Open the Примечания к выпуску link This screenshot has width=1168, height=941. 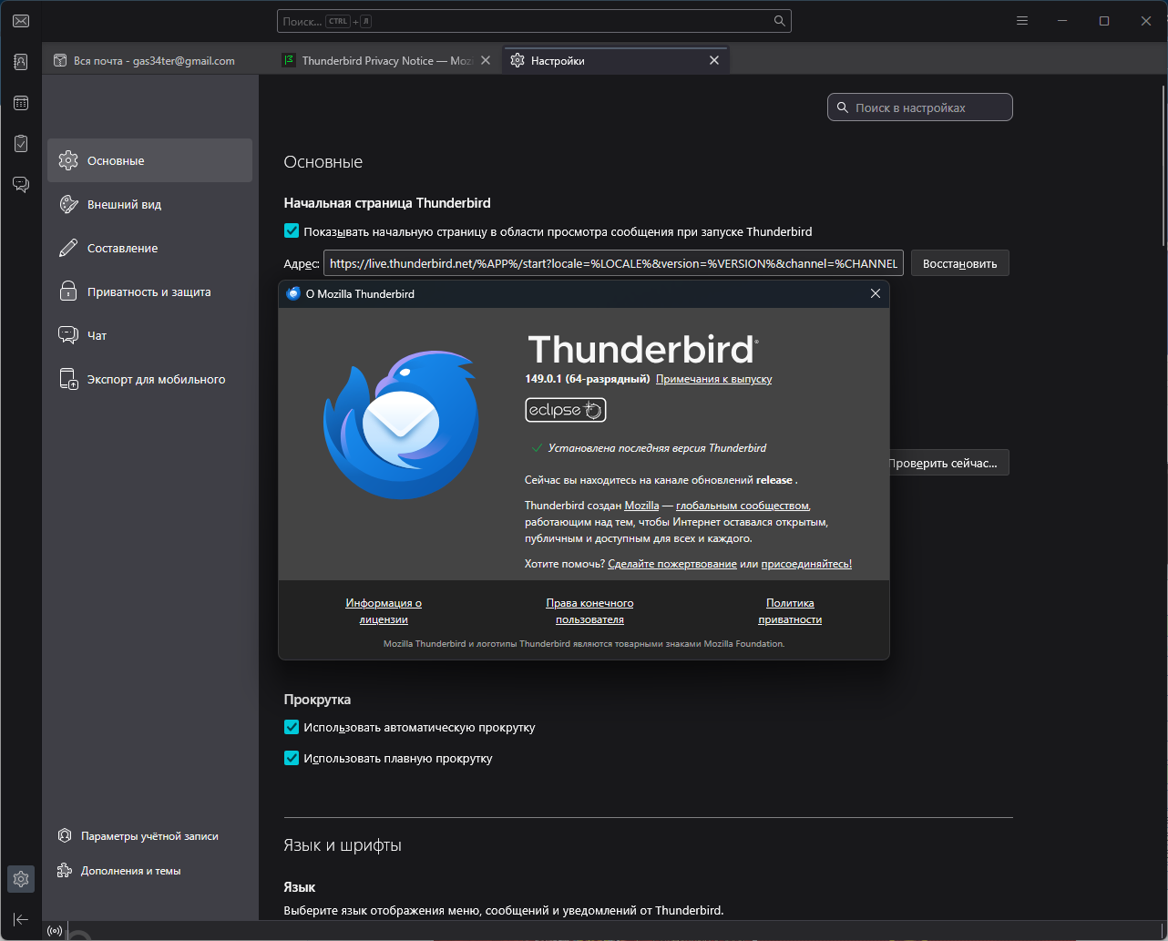click(713, 379)
